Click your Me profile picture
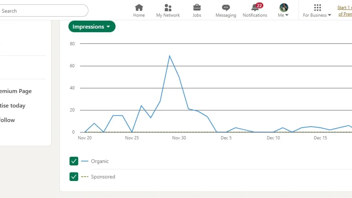 (x=284, y=7)
